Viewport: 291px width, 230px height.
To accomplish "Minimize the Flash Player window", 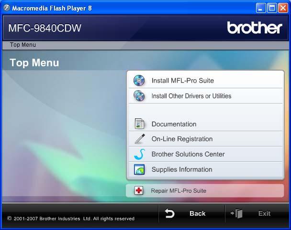I will click(260, 8).
